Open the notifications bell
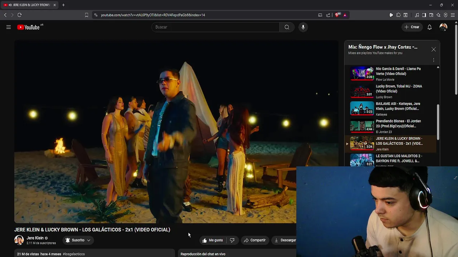This screenshot has width=458, height=257. 430,27
